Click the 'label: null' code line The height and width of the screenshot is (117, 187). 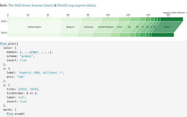tap(16, 97)
